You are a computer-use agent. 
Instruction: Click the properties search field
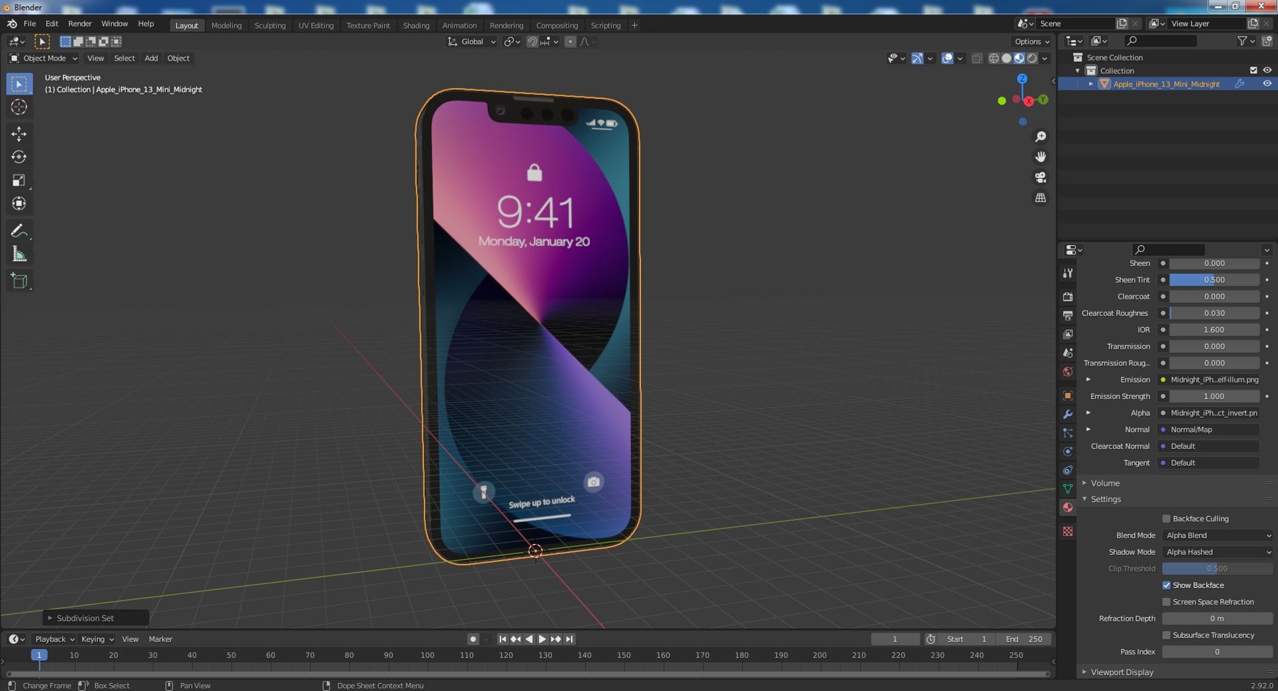[1168, 249]
